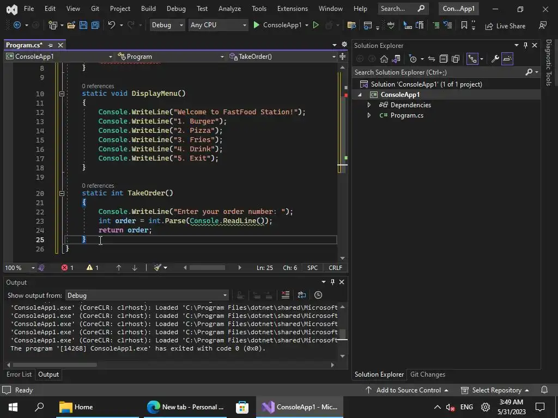This screenshot has height=418, width=558.
Task: Click Add to Source Control in status bar
Action: 407,390
